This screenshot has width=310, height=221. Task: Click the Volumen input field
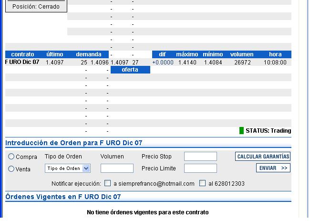[117, 168]
